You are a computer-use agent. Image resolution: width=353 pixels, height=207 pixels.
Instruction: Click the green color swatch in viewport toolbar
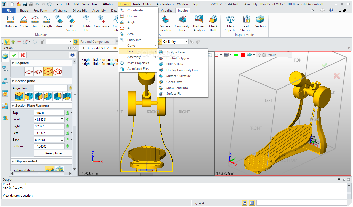click(x=236, y=55)
